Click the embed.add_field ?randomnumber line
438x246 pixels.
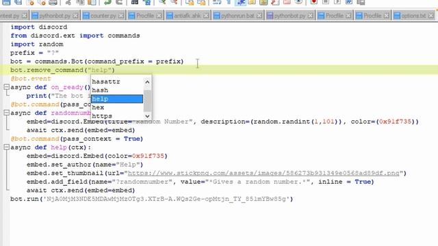[x=200, y=182]
